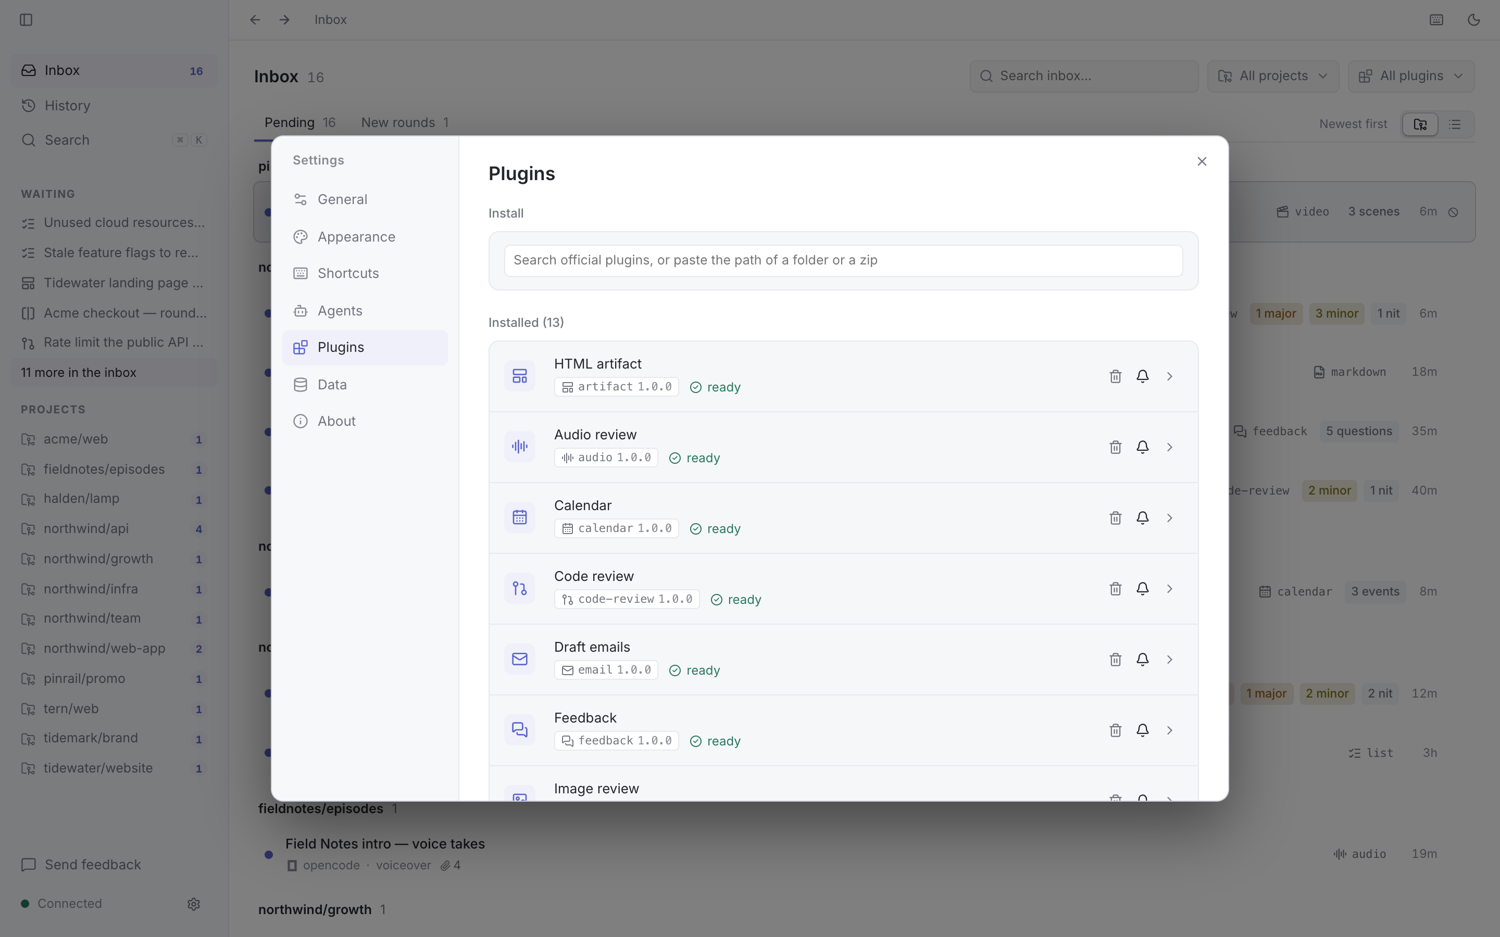1500x937 pixels.
Task: Open Appearance settings section
Action: coord(365,237)
